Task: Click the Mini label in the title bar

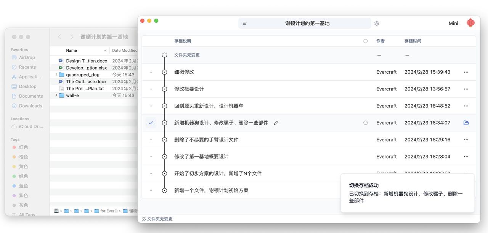Action: click(453, 23)
